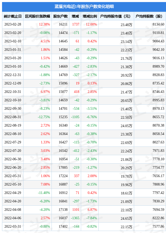The height and width of the screenshot is (233, 166).
Task: Click the date cell 2023-02-10
Action: click(13, 41)
